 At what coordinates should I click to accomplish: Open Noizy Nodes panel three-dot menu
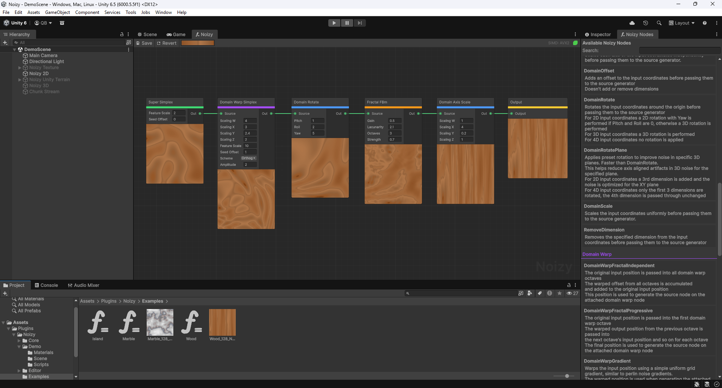click(717, 34)
